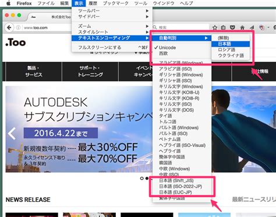Choose ベトナム語 encoding

[x=182, y=139]
